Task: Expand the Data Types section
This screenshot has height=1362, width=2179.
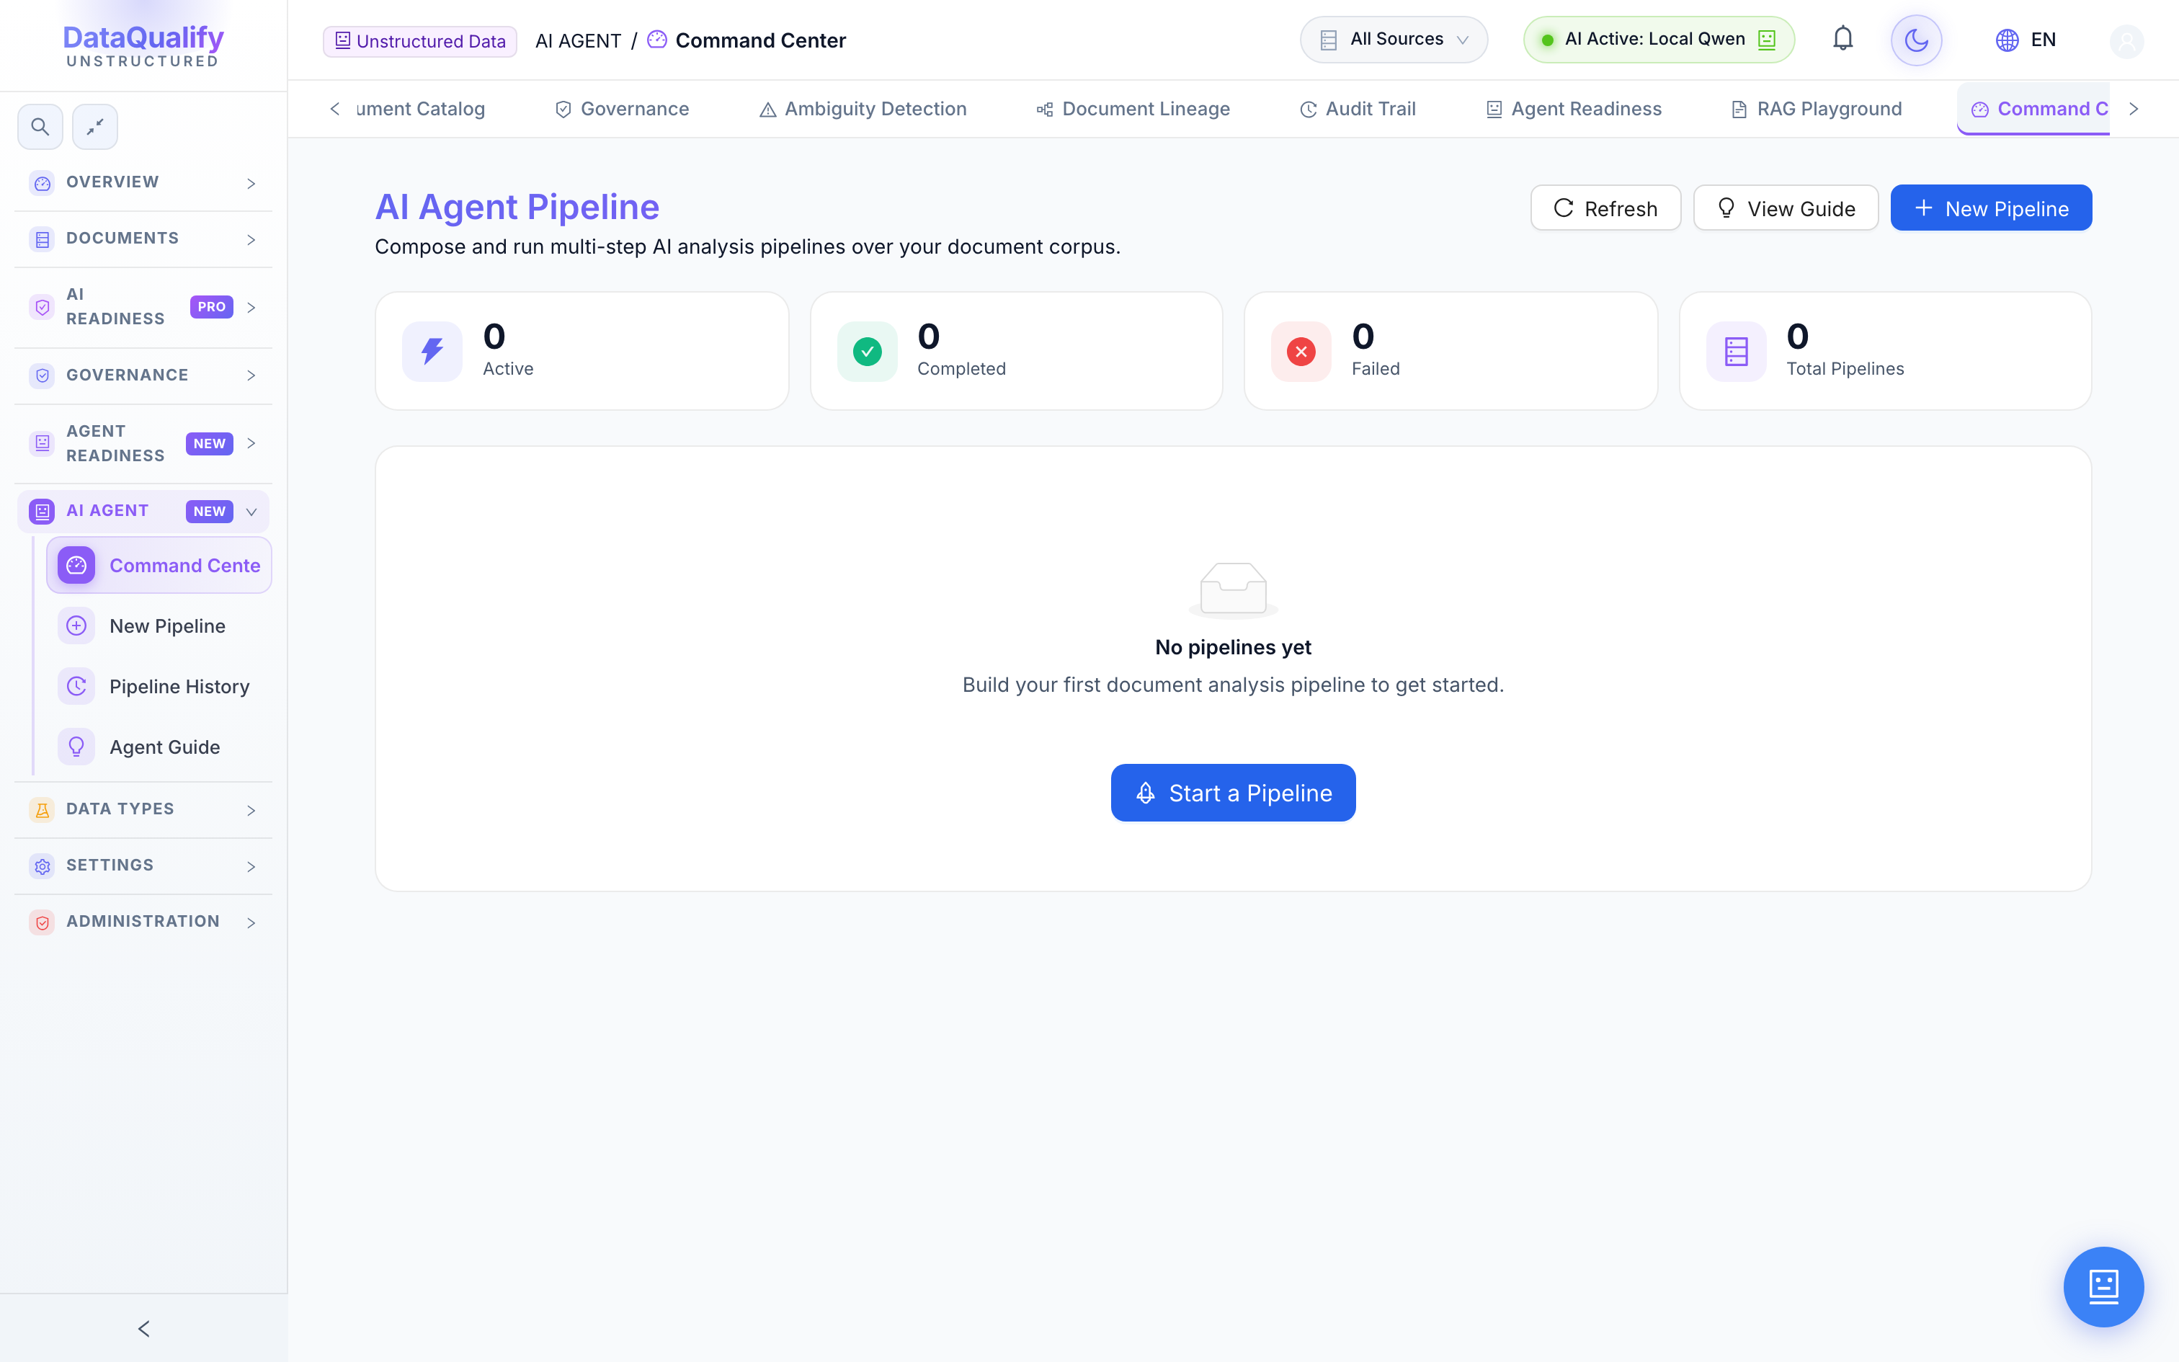Action: tap(143, 809)
